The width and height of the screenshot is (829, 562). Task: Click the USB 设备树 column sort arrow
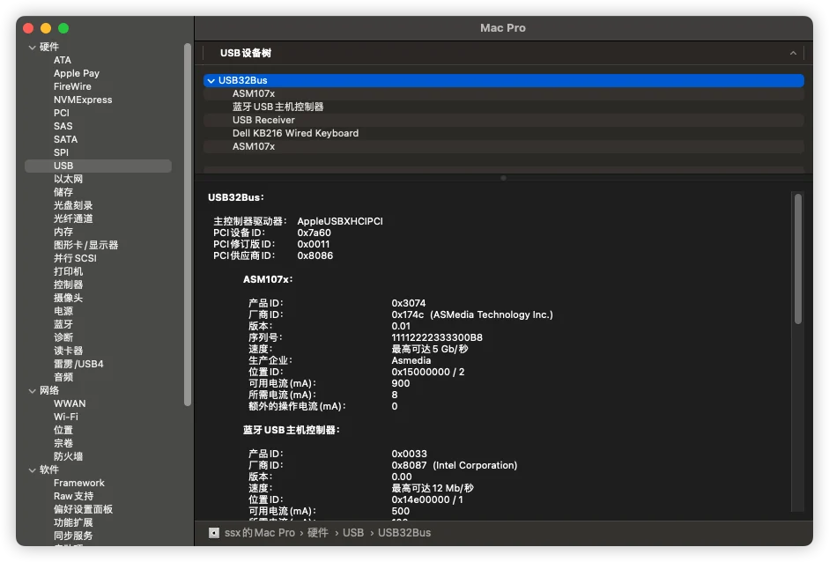(x=793, y=54)
